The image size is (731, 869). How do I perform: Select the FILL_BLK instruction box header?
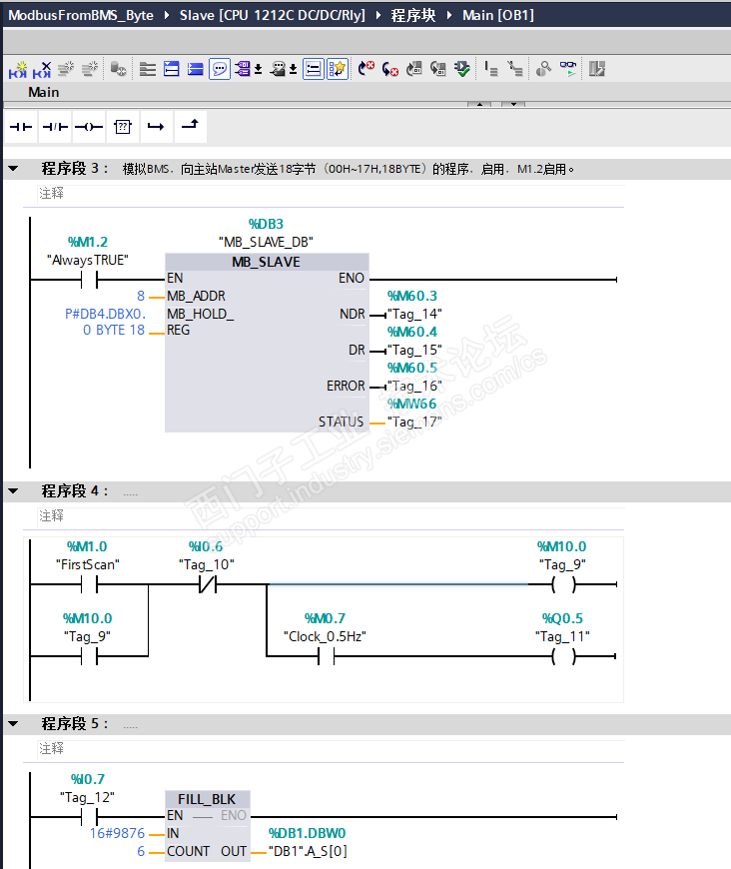(208, 799)
